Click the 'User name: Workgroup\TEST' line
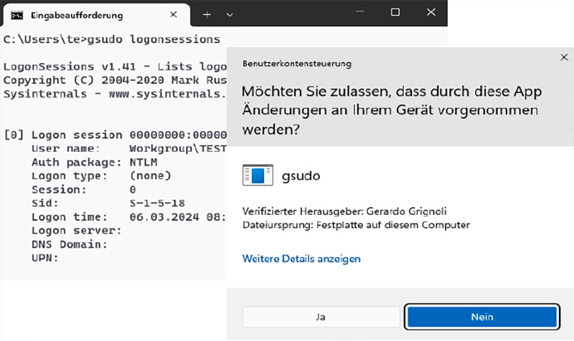Screen dimensions: 574x341 point(129,148)
